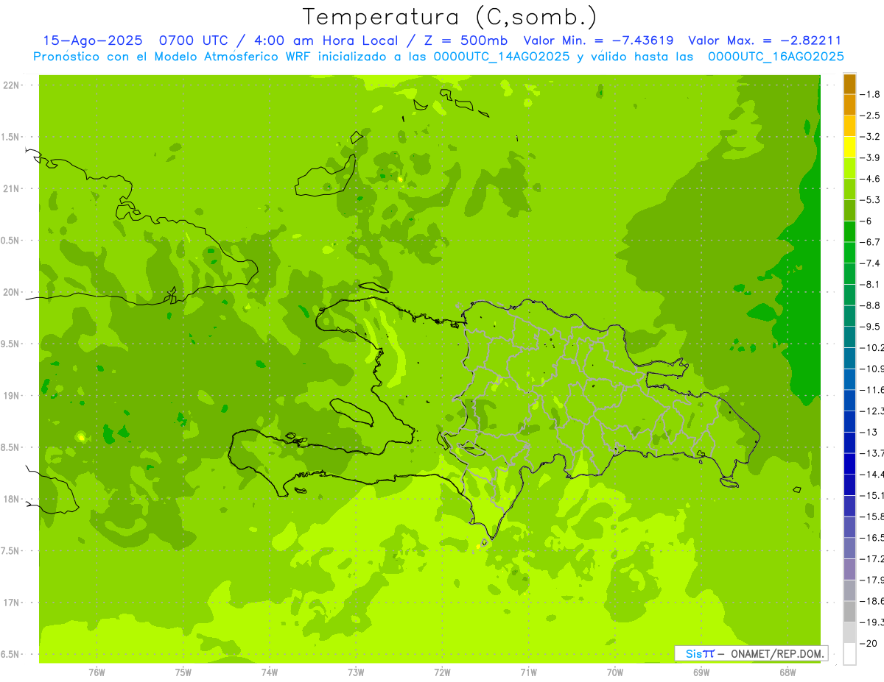Click the 'Valor Max. = -2.82211' text
884x682 pixels.
[x=765, y=40]
